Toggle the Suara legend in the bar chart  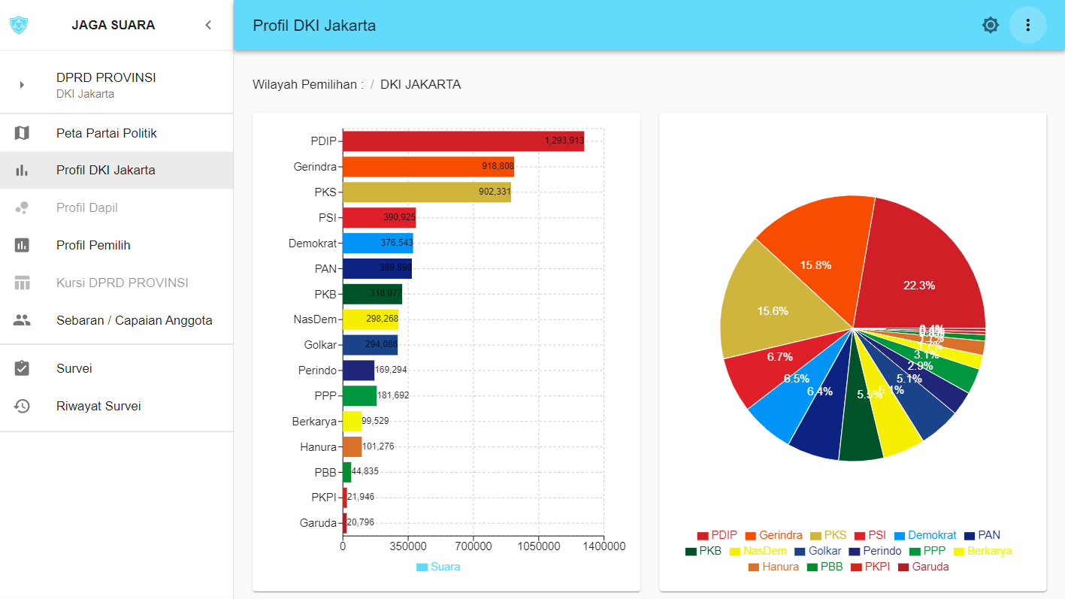pyautogui.click(x=438, y=567)
